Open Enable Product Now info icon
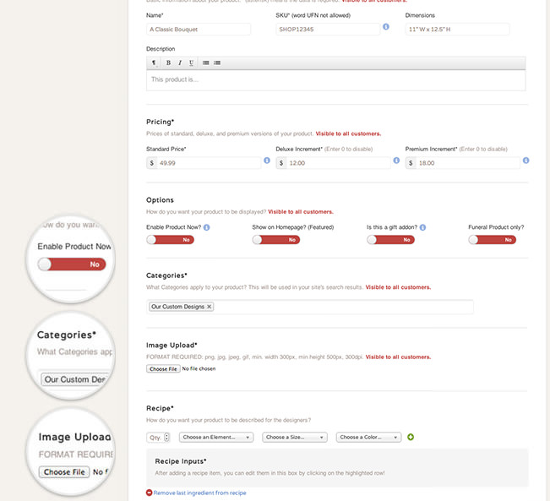 point(207,227)
